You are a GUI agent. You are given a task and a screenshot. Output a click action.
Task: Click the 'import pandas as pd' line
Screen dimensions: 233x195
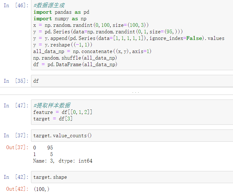[x=61, y=12]
